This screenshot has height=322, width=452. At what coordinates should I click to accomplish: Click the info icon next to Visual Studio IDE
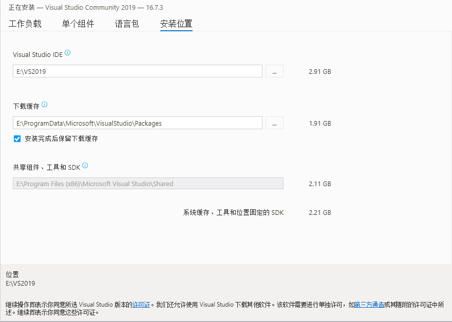67,53
